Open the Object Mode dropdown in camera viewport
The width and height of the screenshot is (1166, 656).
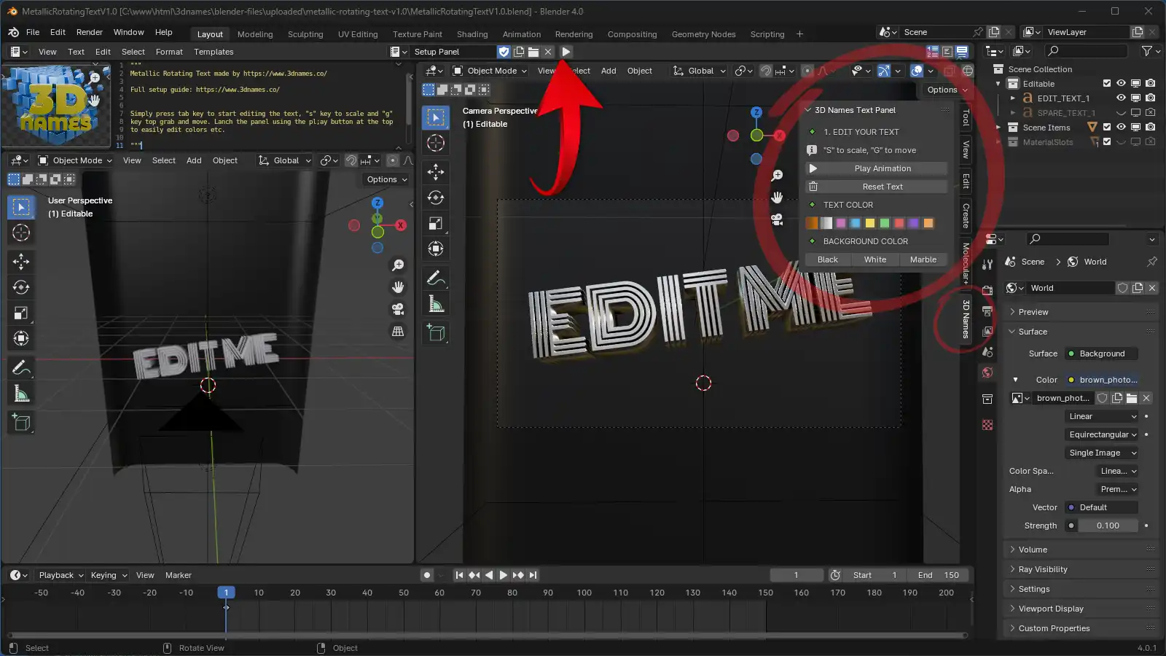490,71
